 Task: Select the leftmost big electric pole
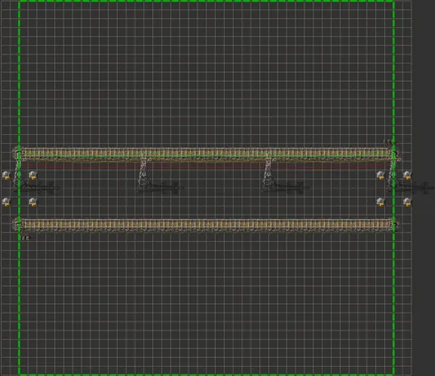pyautogui.click(x=19, y=175)
